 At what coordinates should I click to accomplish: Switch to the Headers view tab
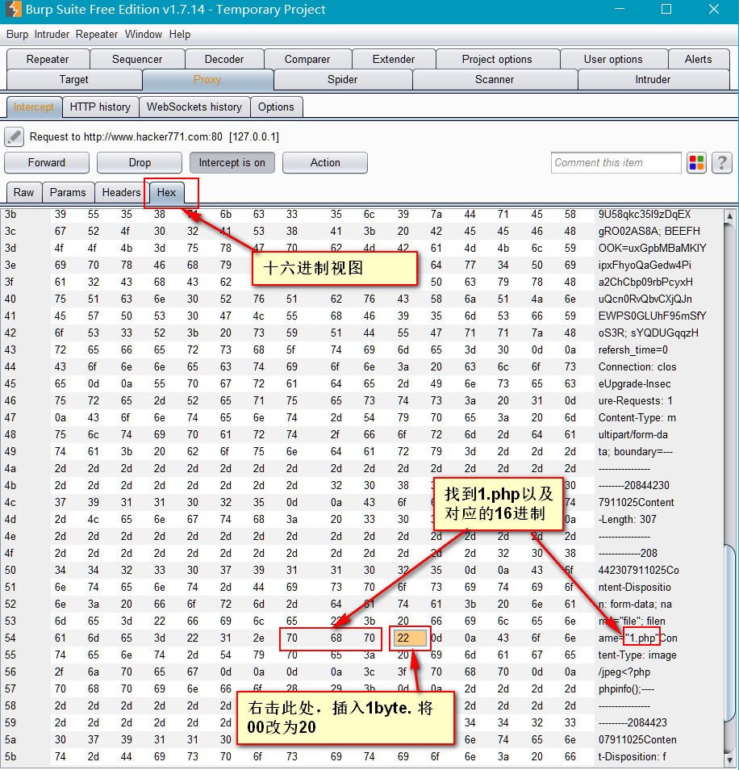pos(121,192)
